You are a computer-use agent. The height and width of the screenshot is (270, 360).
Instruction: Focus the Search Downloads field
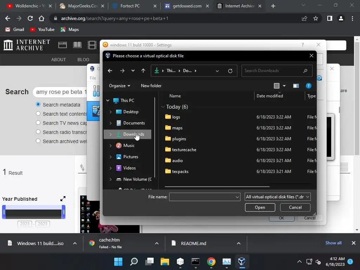[x=277, y=71]
